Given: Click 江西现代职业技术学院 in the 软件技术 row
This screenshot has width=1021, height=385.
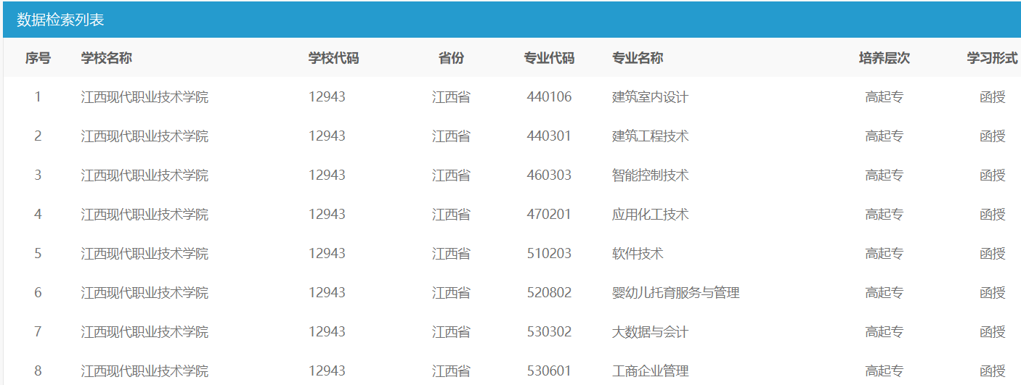Looking at the screenshot, I should (x=145, y=253).
